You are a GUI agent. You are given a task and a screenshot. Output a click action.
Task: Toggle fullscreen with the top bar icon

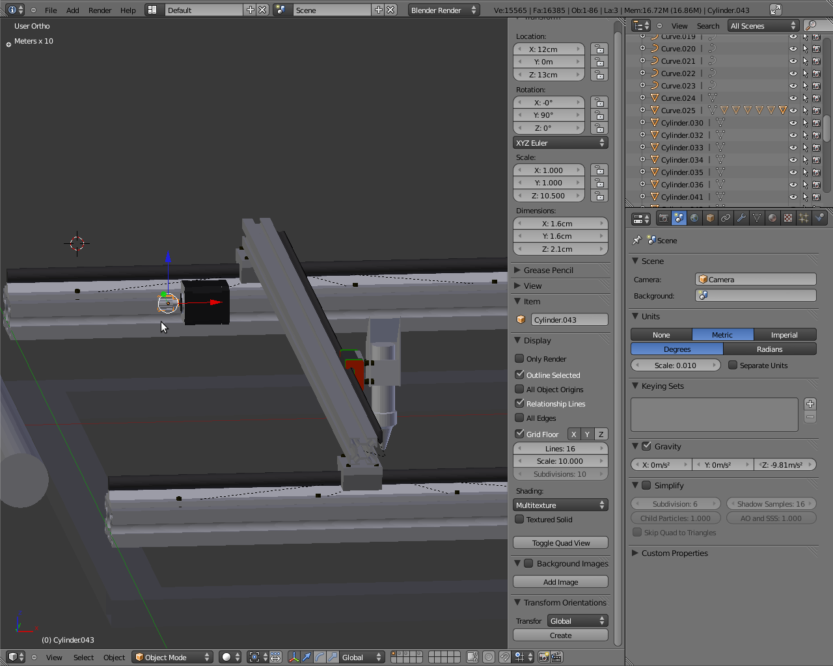pos(775,10)
